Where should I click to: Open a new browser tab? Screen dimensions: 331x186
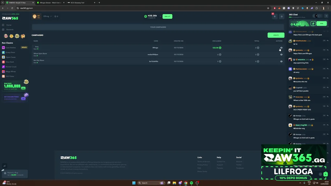99,3
